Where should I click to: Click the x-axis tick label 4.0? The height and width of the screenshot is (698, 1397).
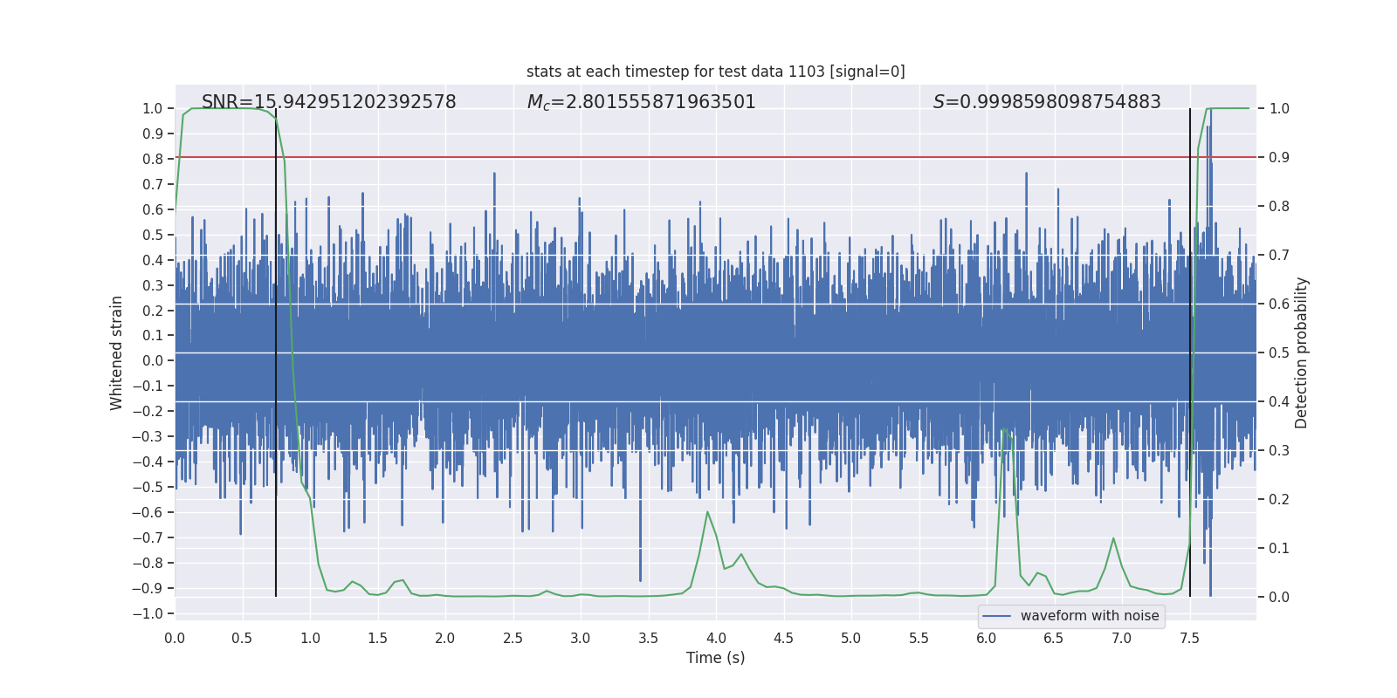(716, 638)
